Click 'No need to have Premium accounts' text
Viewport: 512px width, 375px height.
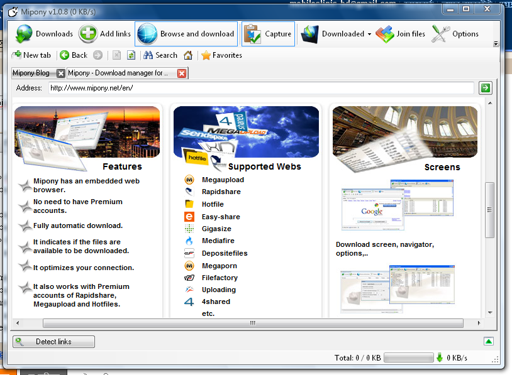tap(78, 206)
